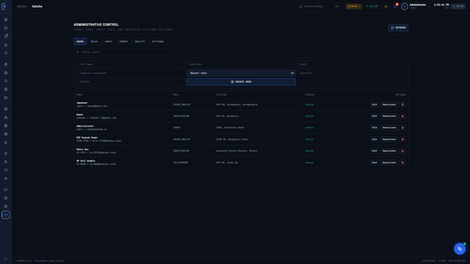The width and height of the screenshot is (470, 264).
Task: Click the Create User button
Action: pyautogui.click(x=241, y=82)
